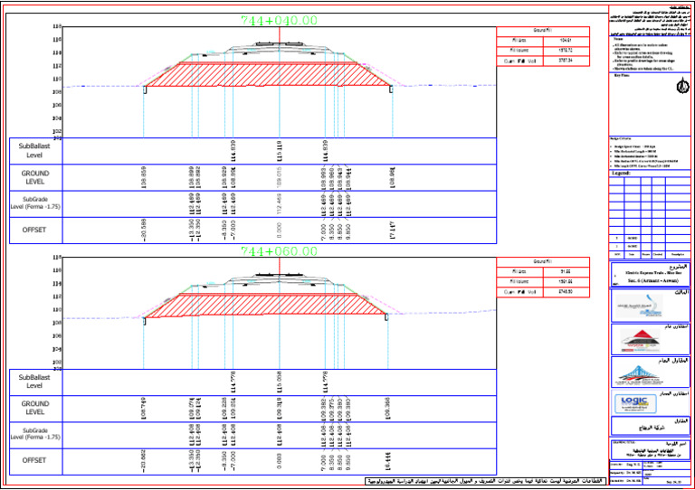Click the track symbol atop section 744+040.00 embankment
695x490 pixels.
[280, 43]
